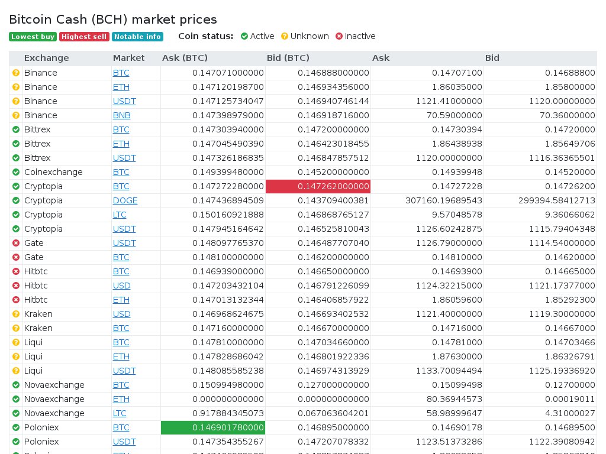Open Kraken USD market link
Screen dimensions: 606x454
(x=122, y=314)
